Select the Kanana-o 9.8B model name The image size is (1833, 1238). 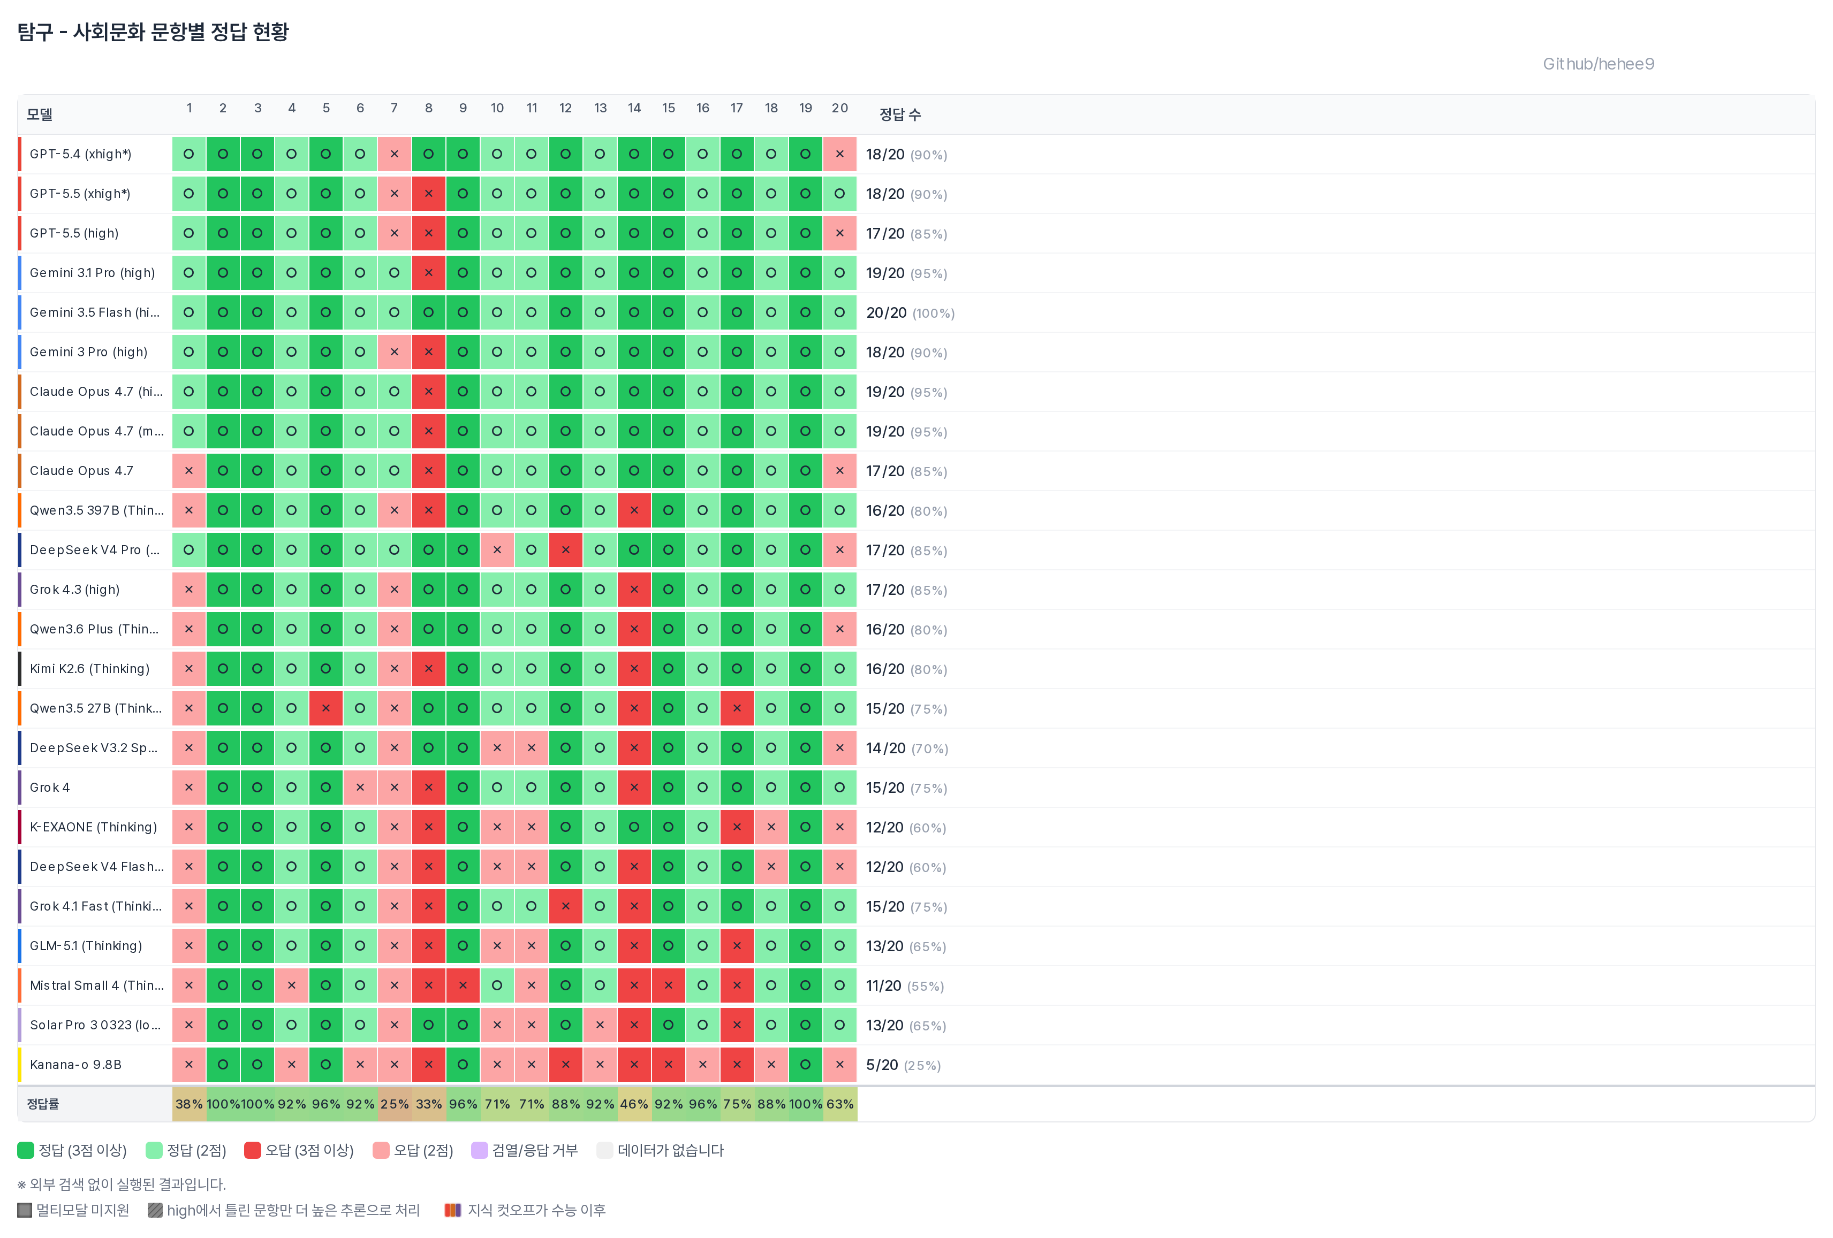75,1065
